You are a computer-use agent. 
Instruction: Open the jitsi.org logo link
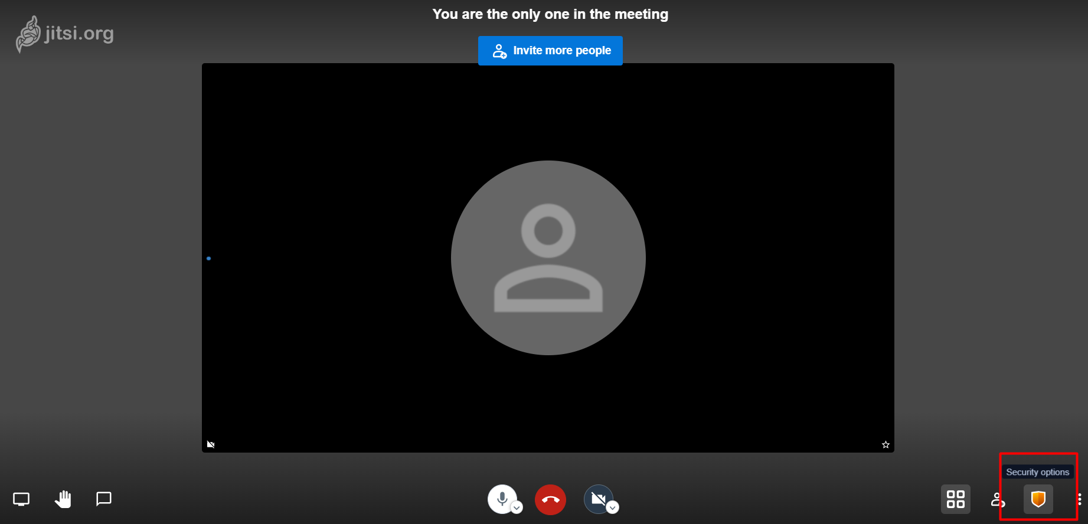64,34
